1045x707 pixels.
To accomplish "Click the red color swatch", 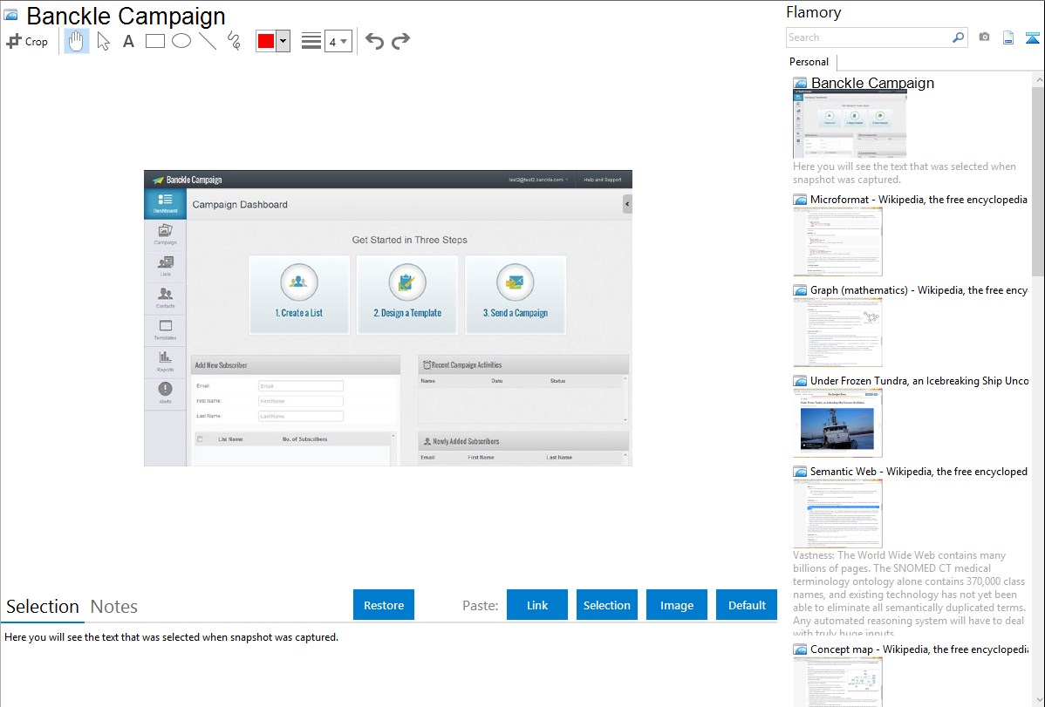I will (266, 41).
